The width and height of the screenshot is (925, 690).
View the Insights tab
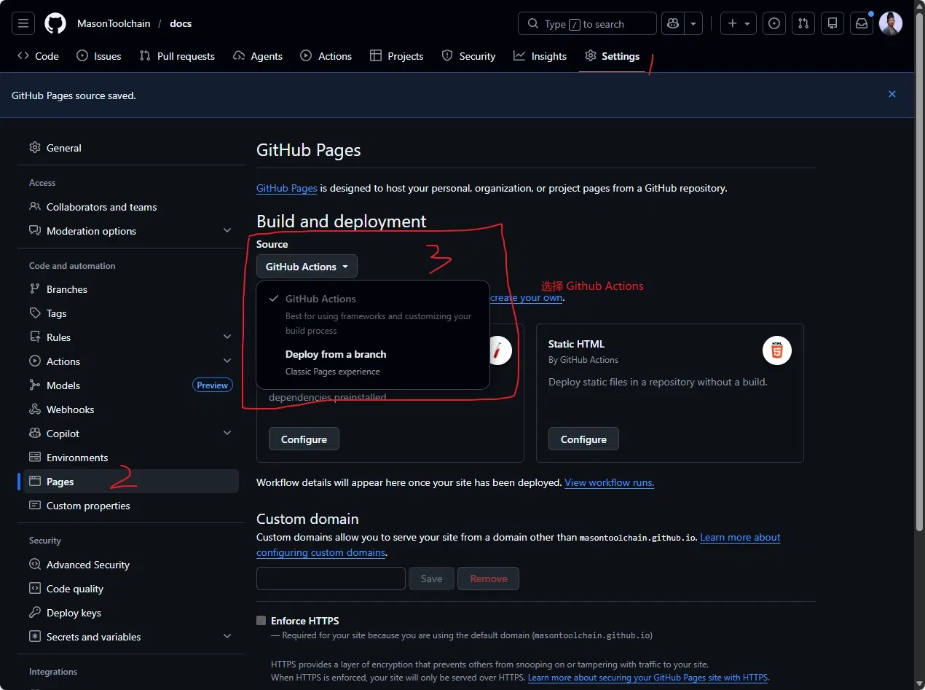click(x=540, y=56)
